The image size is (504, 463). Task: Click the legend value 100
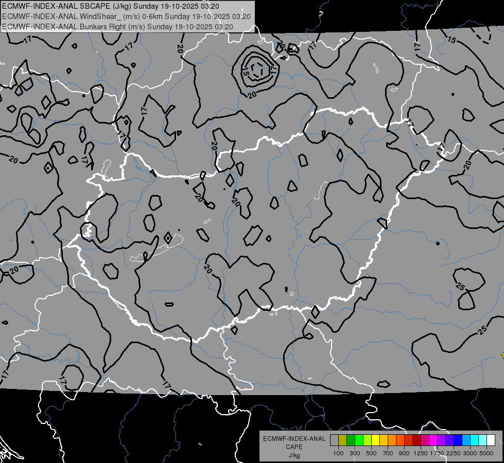338,453
